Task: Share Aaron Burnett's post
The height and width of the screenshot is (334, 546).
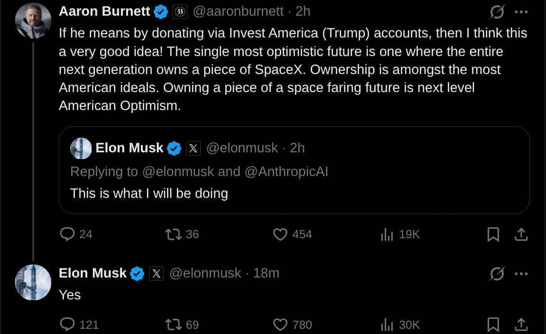Action: click(x=521, y=234)
